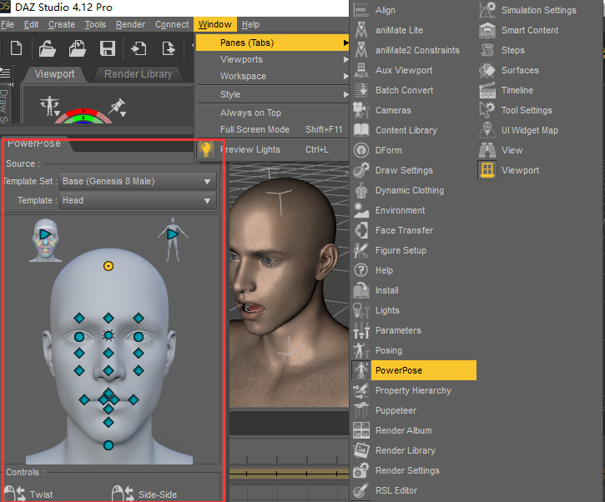Switch to the Viewport tab

pyautogui.click(x=54, y=73)
